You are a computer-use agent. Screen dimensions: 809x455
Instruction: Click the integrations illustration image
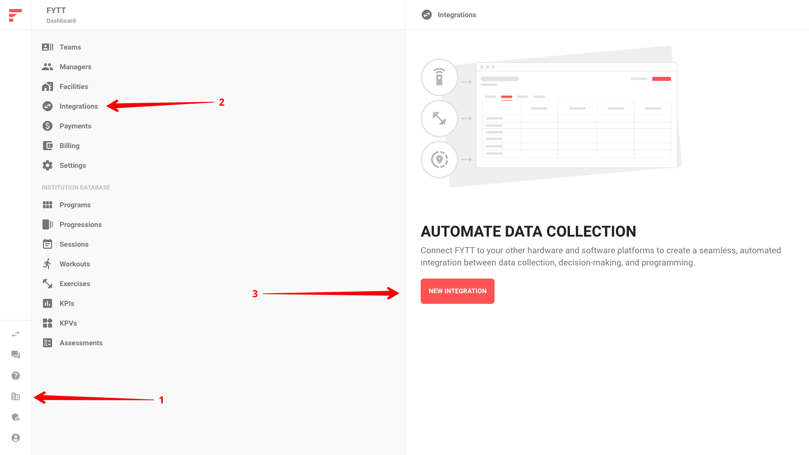click(551, 116)
